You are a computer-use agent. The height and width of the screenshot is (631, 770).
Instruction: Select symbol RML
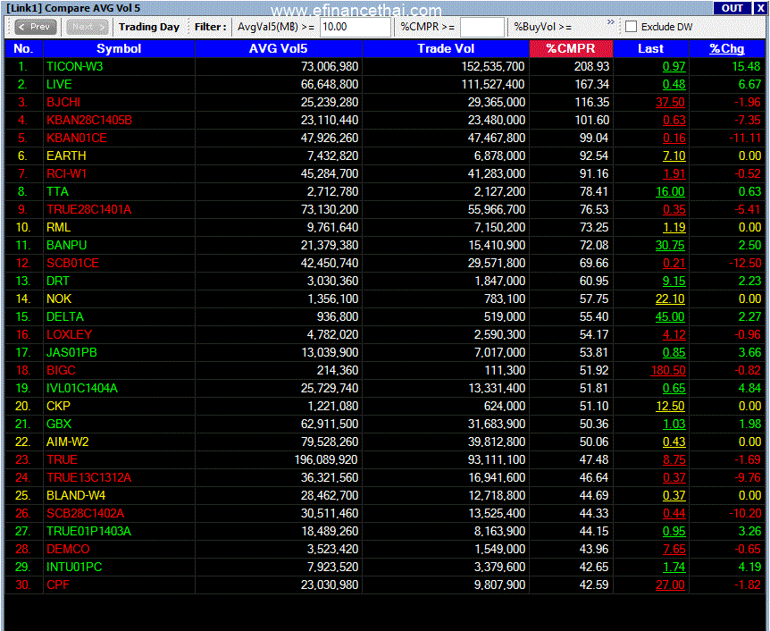pyautogui.click(x=58, y=228)
